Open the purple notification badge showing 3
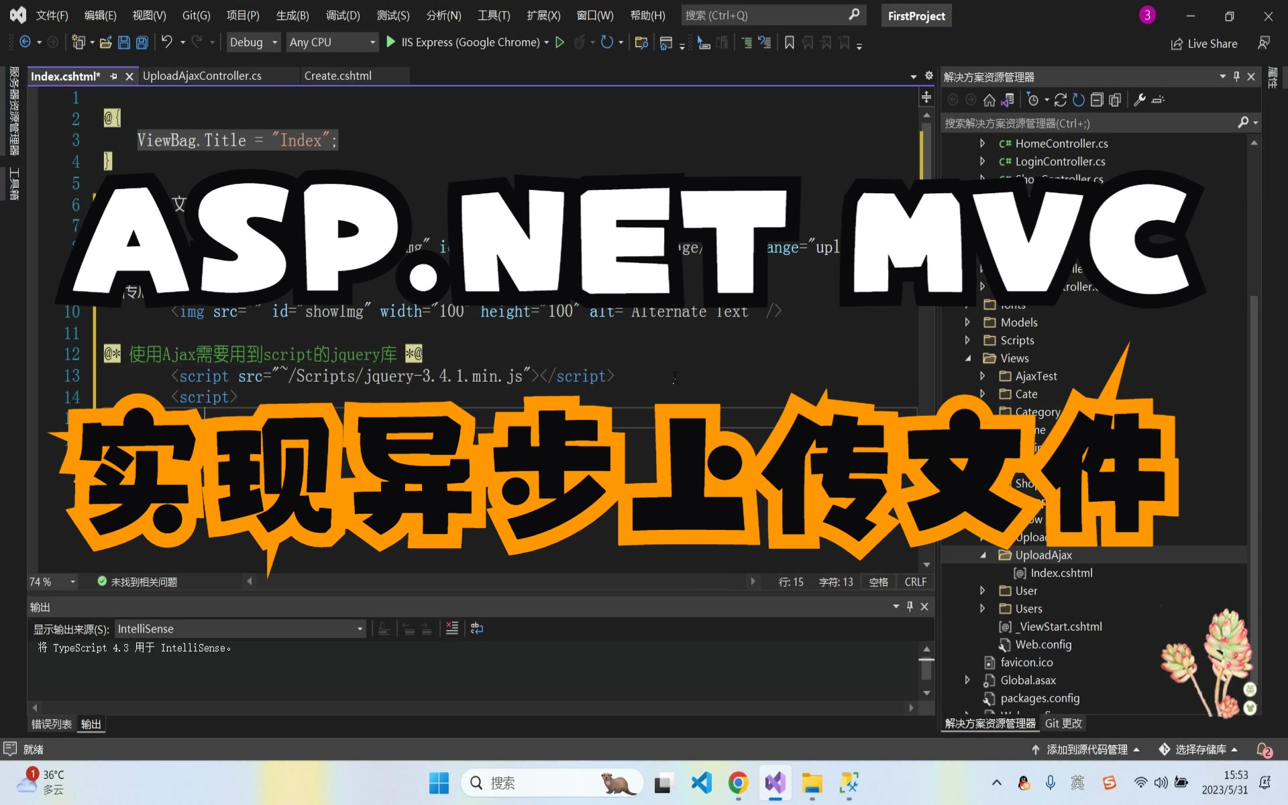The width and height of the screenshot is (1288, 805). (1147, 15)
